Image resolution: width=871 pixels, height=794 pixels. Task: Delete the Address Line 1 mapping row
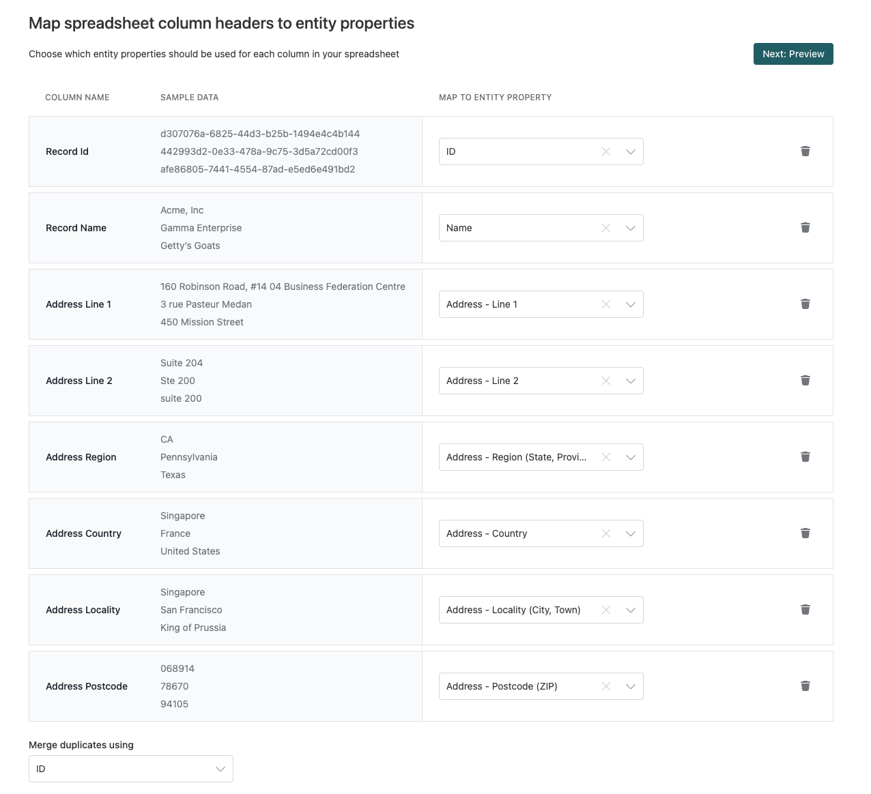(x=805, y=304)
